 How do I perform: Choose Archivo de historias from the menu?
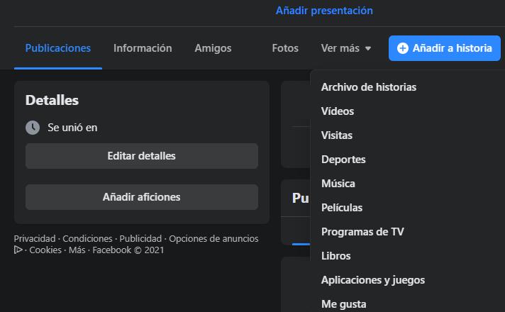coord(369,87)
